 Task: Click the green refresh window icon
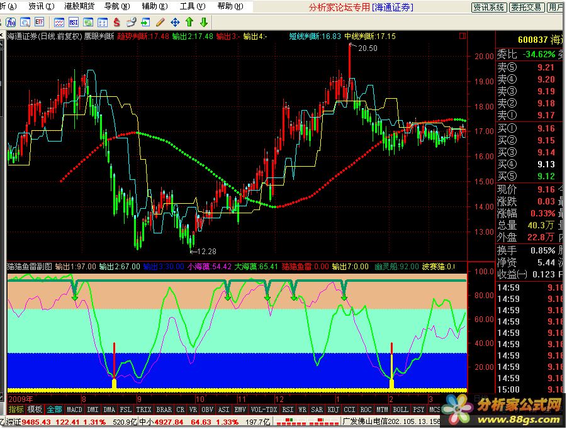pyautogui.click(x=88, y=23)
